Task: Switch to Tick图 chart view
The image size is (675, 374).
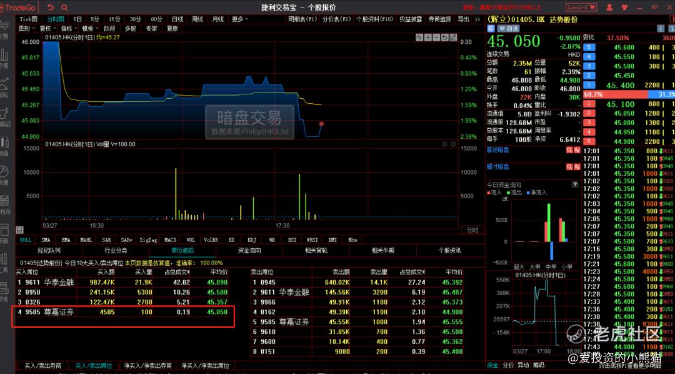Action: click(28, 19)
